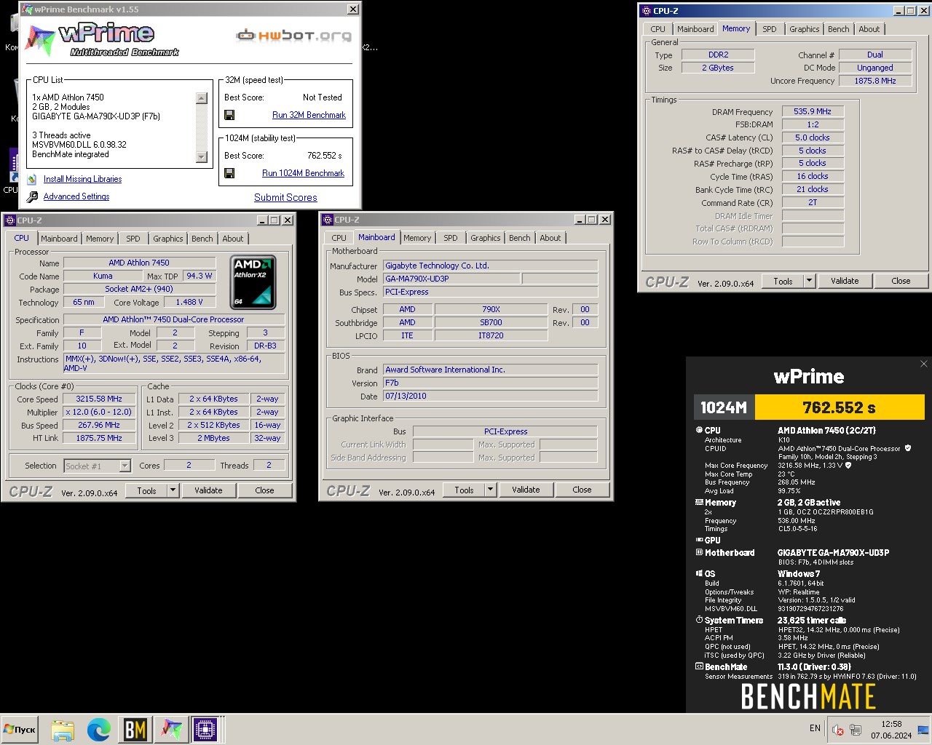
Task: Click the CPU List scroll up arrow
Action: click(202, 98)
